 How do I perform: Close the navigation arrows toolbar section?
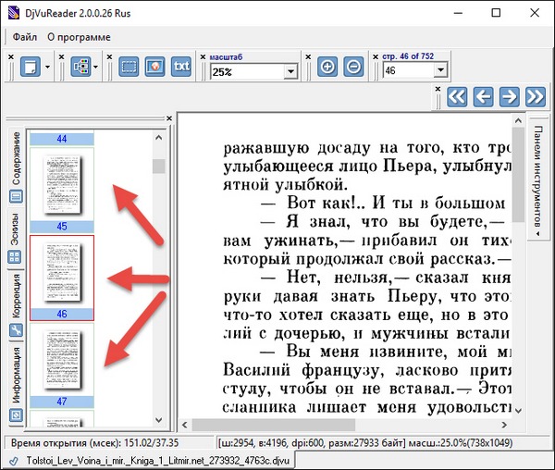(438, 89)
